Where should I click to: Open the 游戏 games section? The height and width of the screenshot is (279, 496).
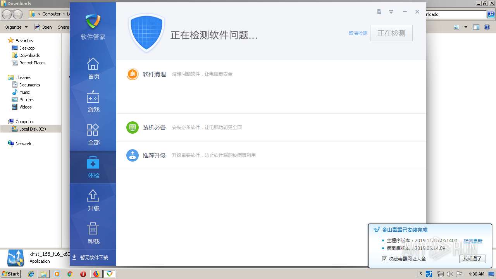(93, 102)
